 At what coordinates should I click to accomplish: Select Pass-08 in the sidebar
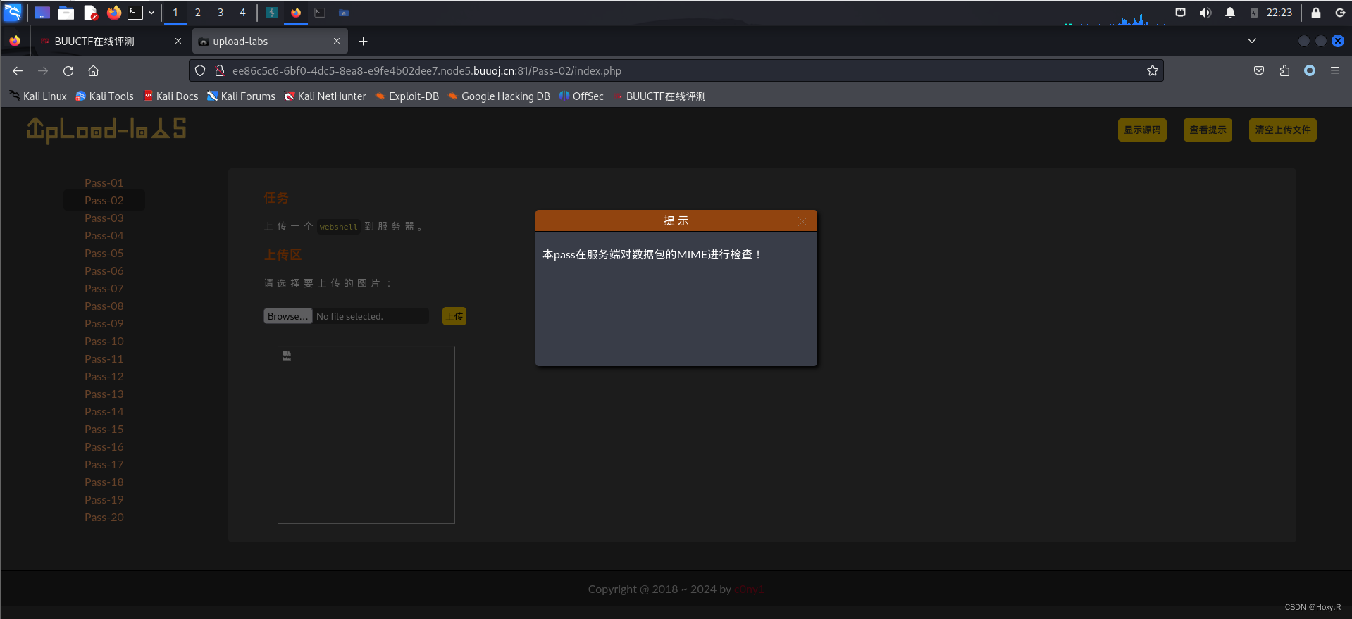104,306
